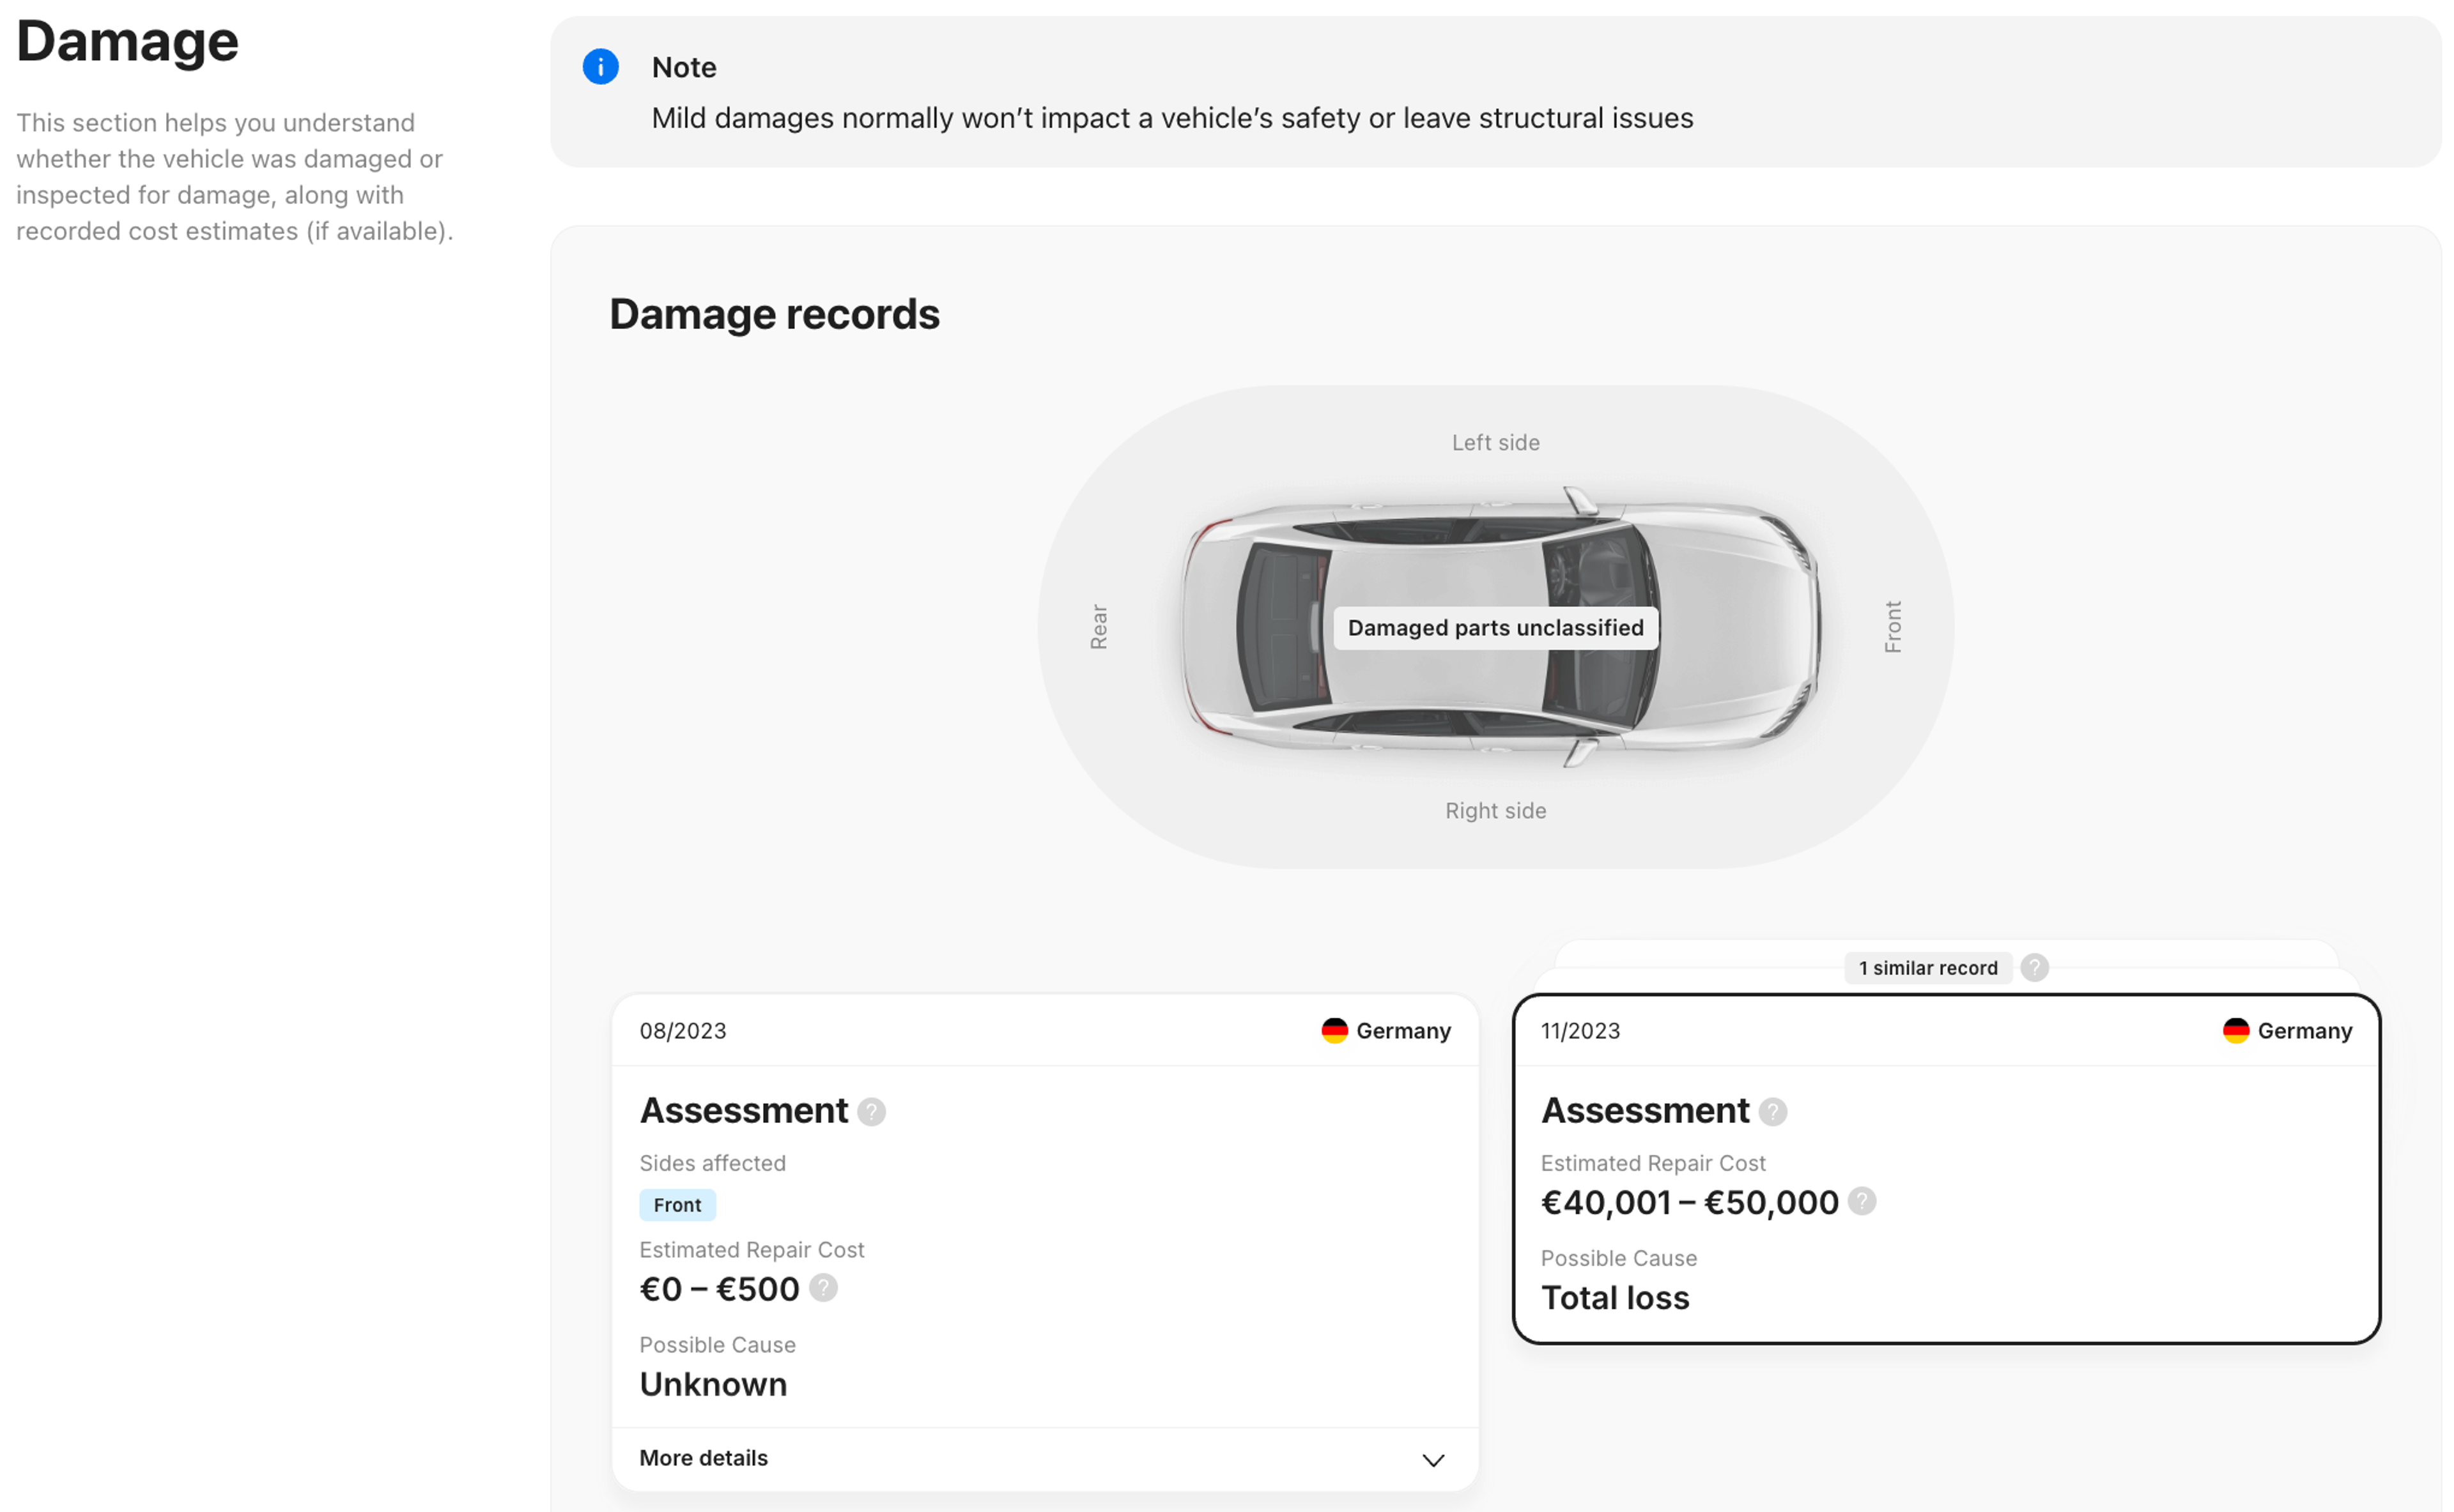Click help icon next to 08/2023 Assessment

point(871,1112)
